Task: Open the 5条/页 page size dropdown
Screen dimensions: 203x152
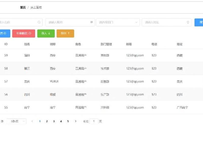Action: pyautogui.click(x=16, y=121)
